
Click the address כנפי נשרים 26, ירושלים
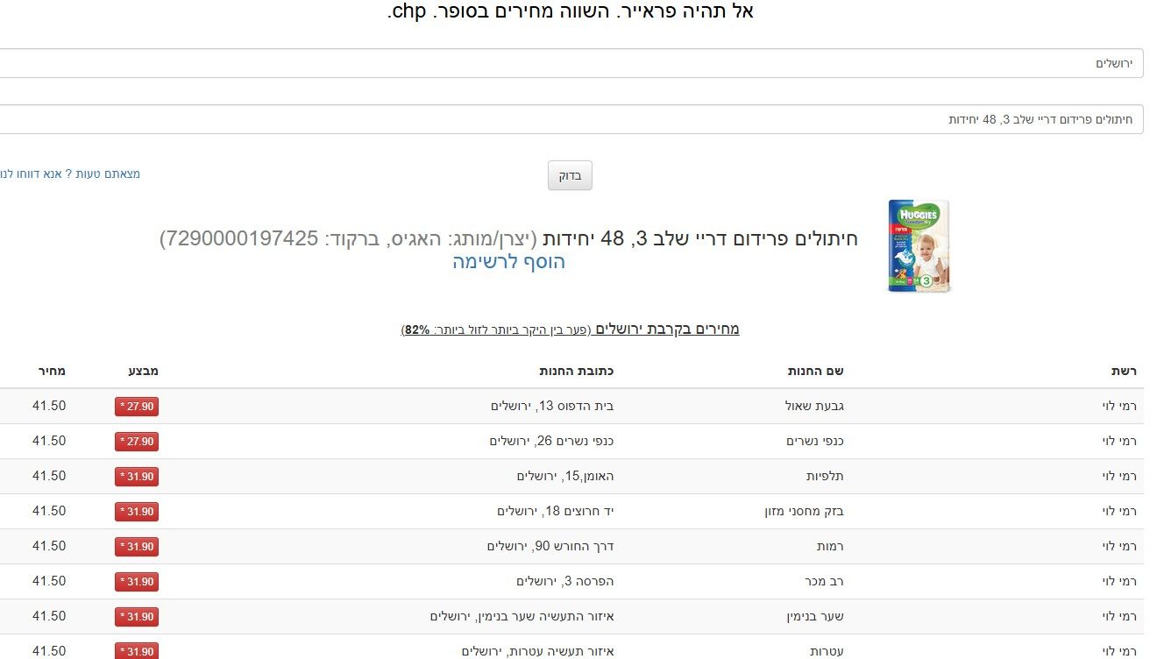coord(551,441)
